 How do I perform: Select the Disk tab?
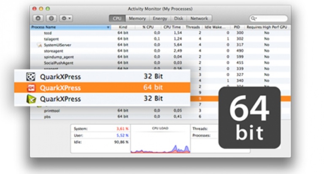(x=178, y=19)
